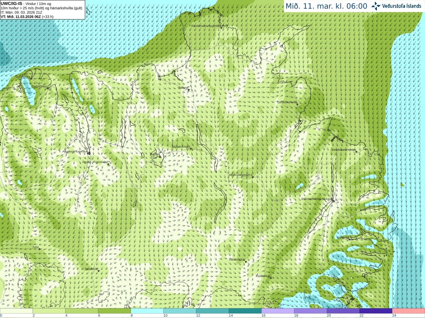Click the Sandvíkurheiði station label
The image size is (425, 318).
click(287, 102)
